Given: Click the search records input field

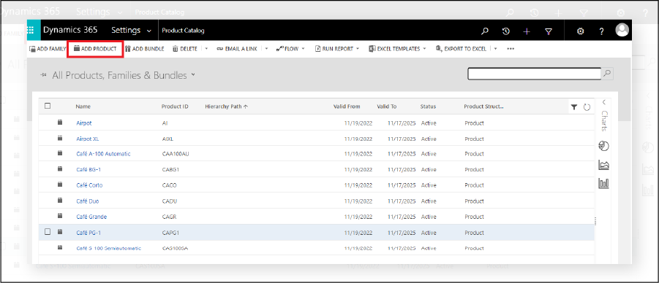Looking at the screenshot, I should pyautogui.click(x=535, y=74).
